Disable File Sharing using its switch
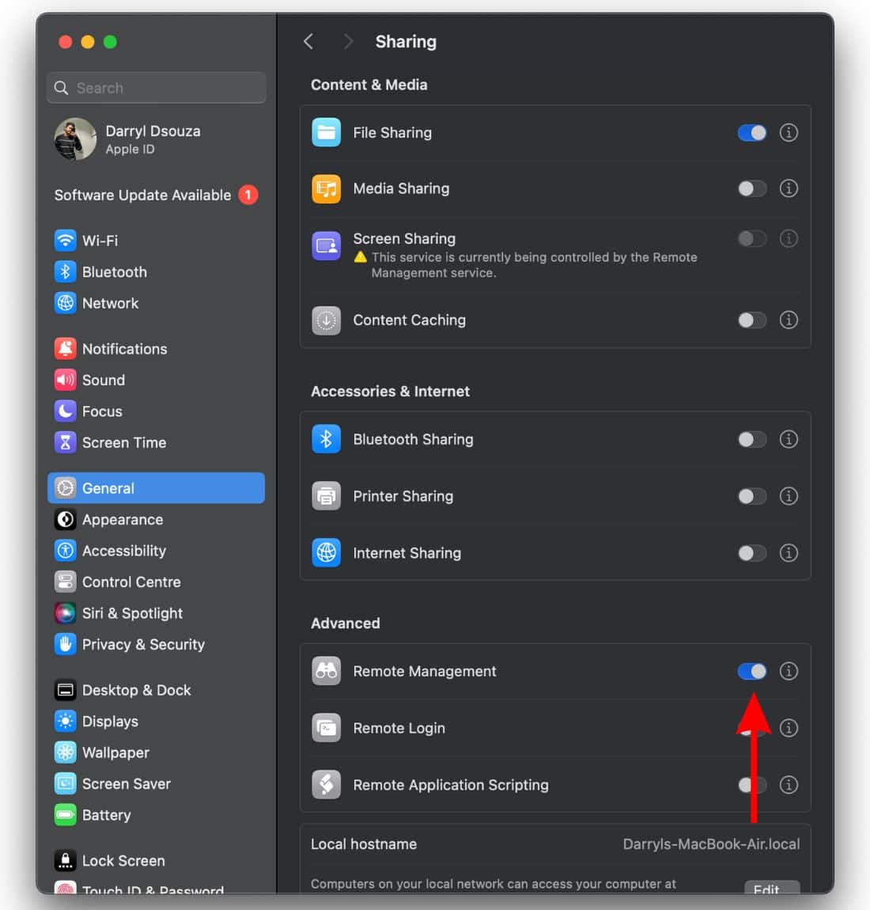This screenshot has height=910, width=870. pyautogui.click(x=751, y=132)
